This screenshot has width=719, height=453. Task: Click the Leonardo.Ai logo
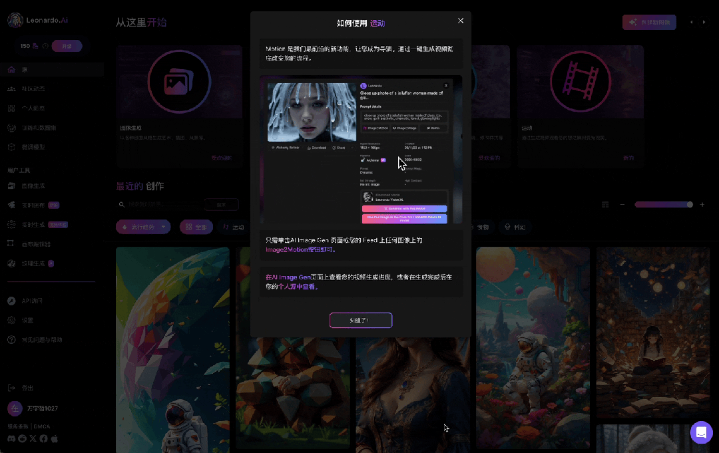click(x=37, y=20)
